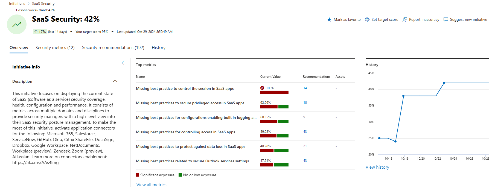The height and width of the screenshot is (187, 495).
Task: Select the History tab
Action: pos(159,48)
